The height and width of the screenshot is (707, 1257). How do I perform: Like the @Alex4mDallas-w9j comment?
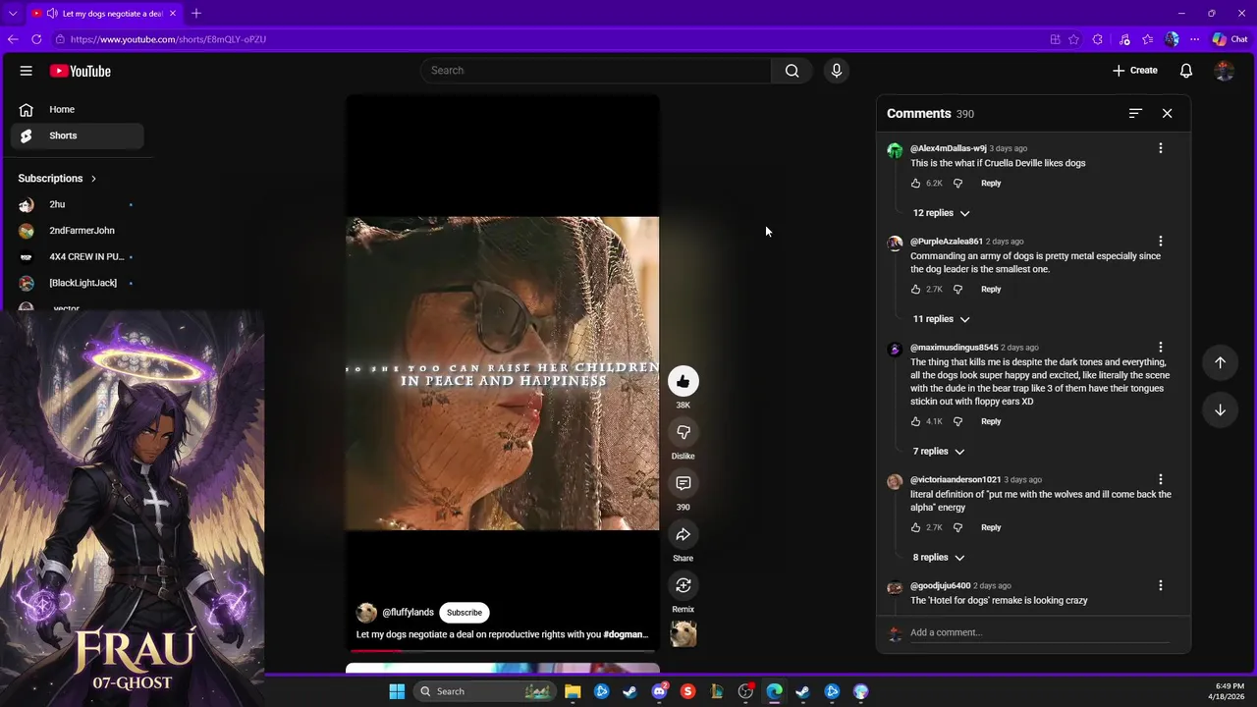915,184
